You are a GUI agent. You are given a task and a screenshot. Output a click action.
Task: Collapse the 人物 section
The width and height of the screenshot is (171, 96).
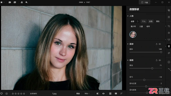tap(128, 16)
